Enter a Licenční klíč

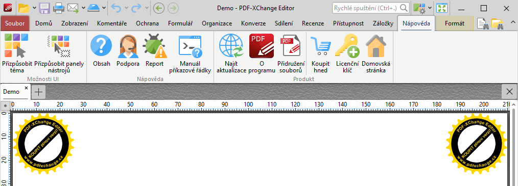click(347, 54)
